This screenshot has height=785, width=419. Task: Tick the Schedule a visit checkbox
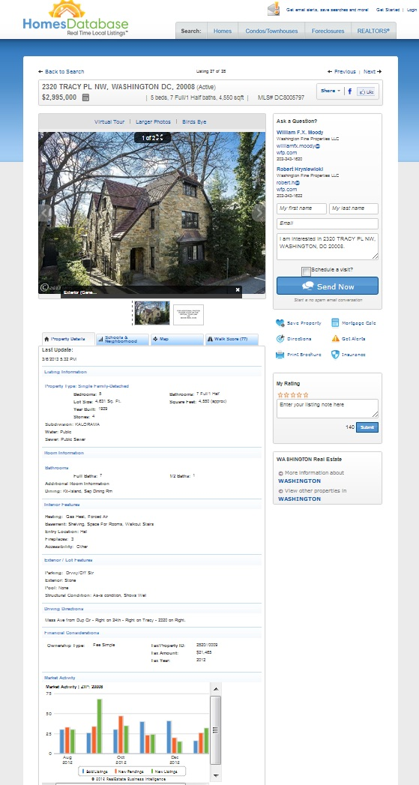tap(306, 271)
